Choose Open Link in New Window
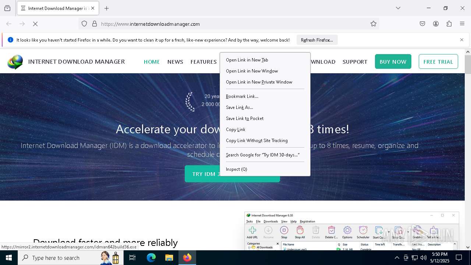Viewport: 471px width, 265px height. [265, 71]
